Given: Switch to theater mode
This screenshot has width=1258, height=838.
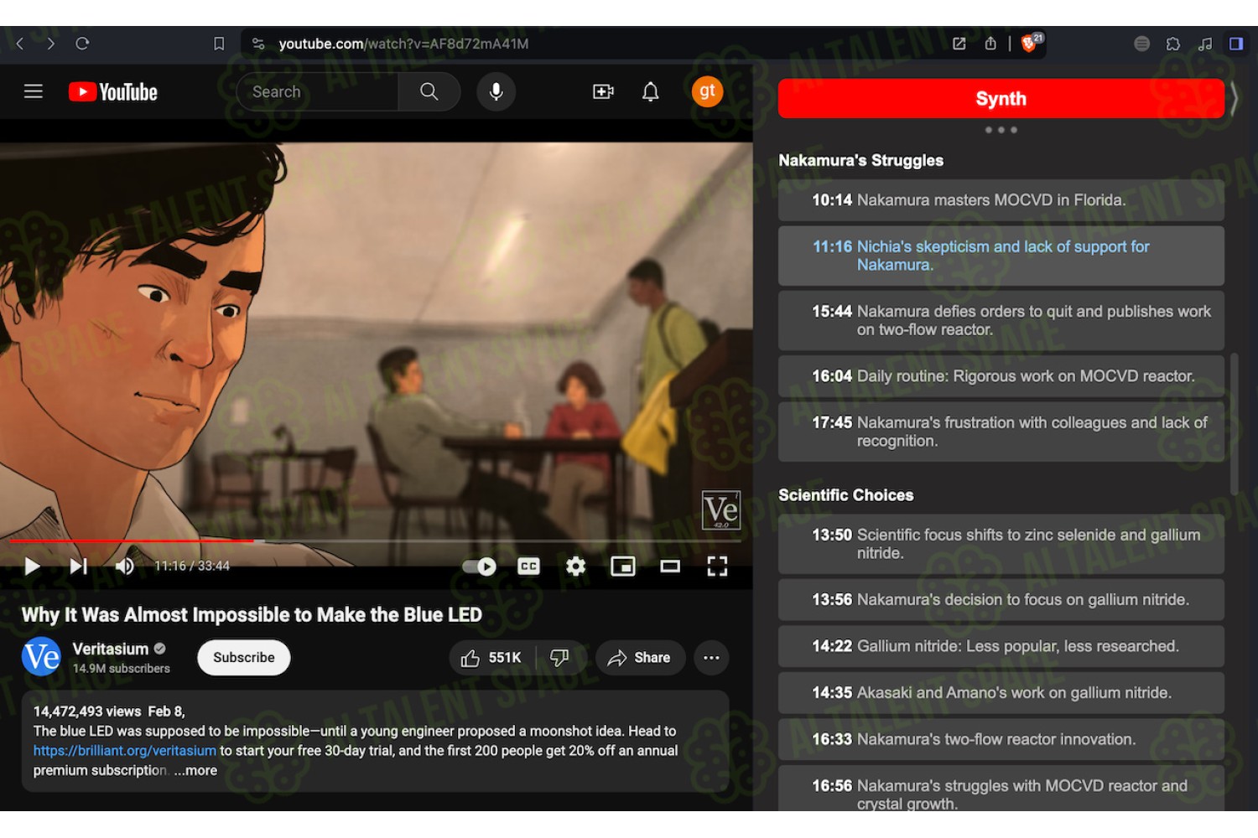Looking at the screenshot, I should pos(670,566).
